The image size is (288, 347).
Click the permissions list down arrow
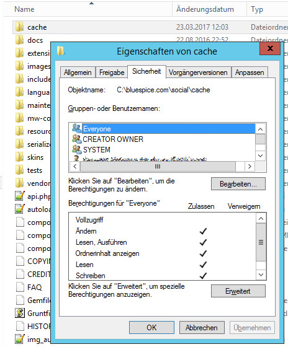[x=261, y=275]
